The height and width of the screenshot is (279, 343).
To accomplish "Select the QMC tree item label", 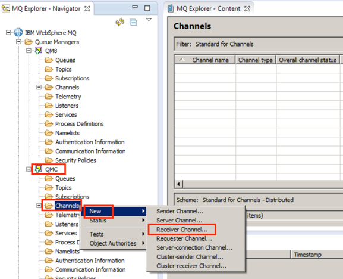I will pos(51,169).
